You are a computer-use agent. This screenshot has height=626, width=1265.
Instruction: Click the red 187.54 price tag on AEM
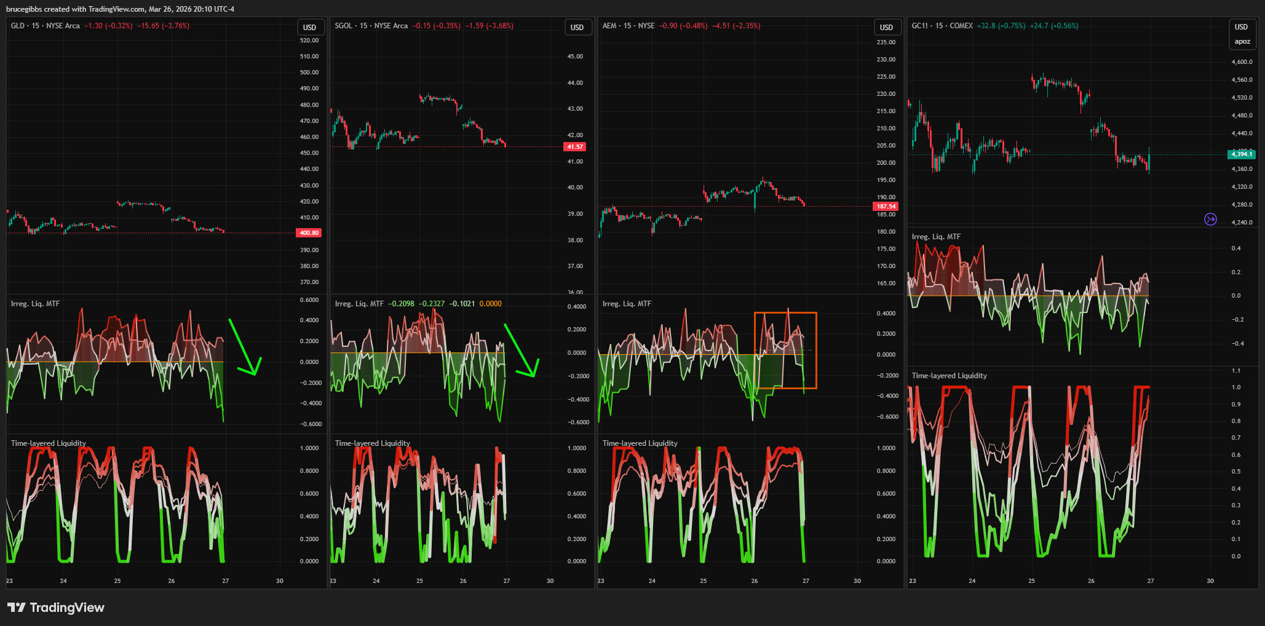(886, 207)
